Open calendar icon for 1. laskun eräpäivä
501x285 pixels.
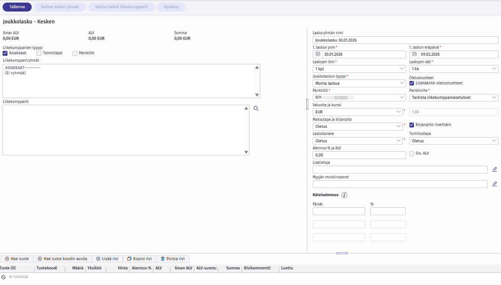(414, 54)
